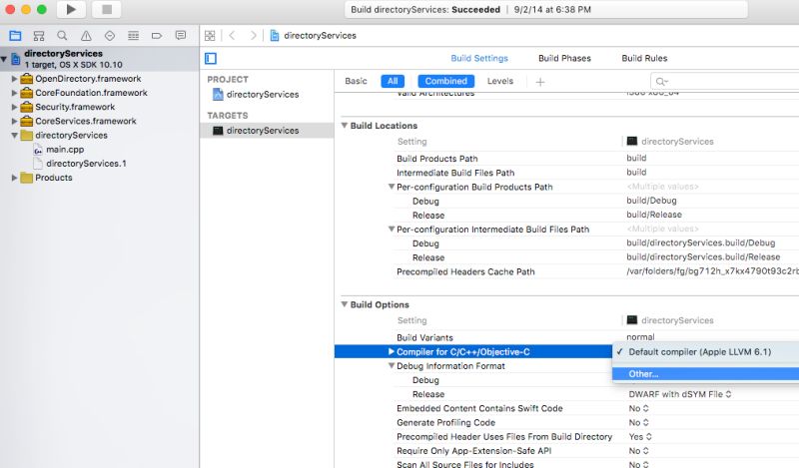
Task: Change Embedded Content Contains Swift Code value
Action: [638, 408]
